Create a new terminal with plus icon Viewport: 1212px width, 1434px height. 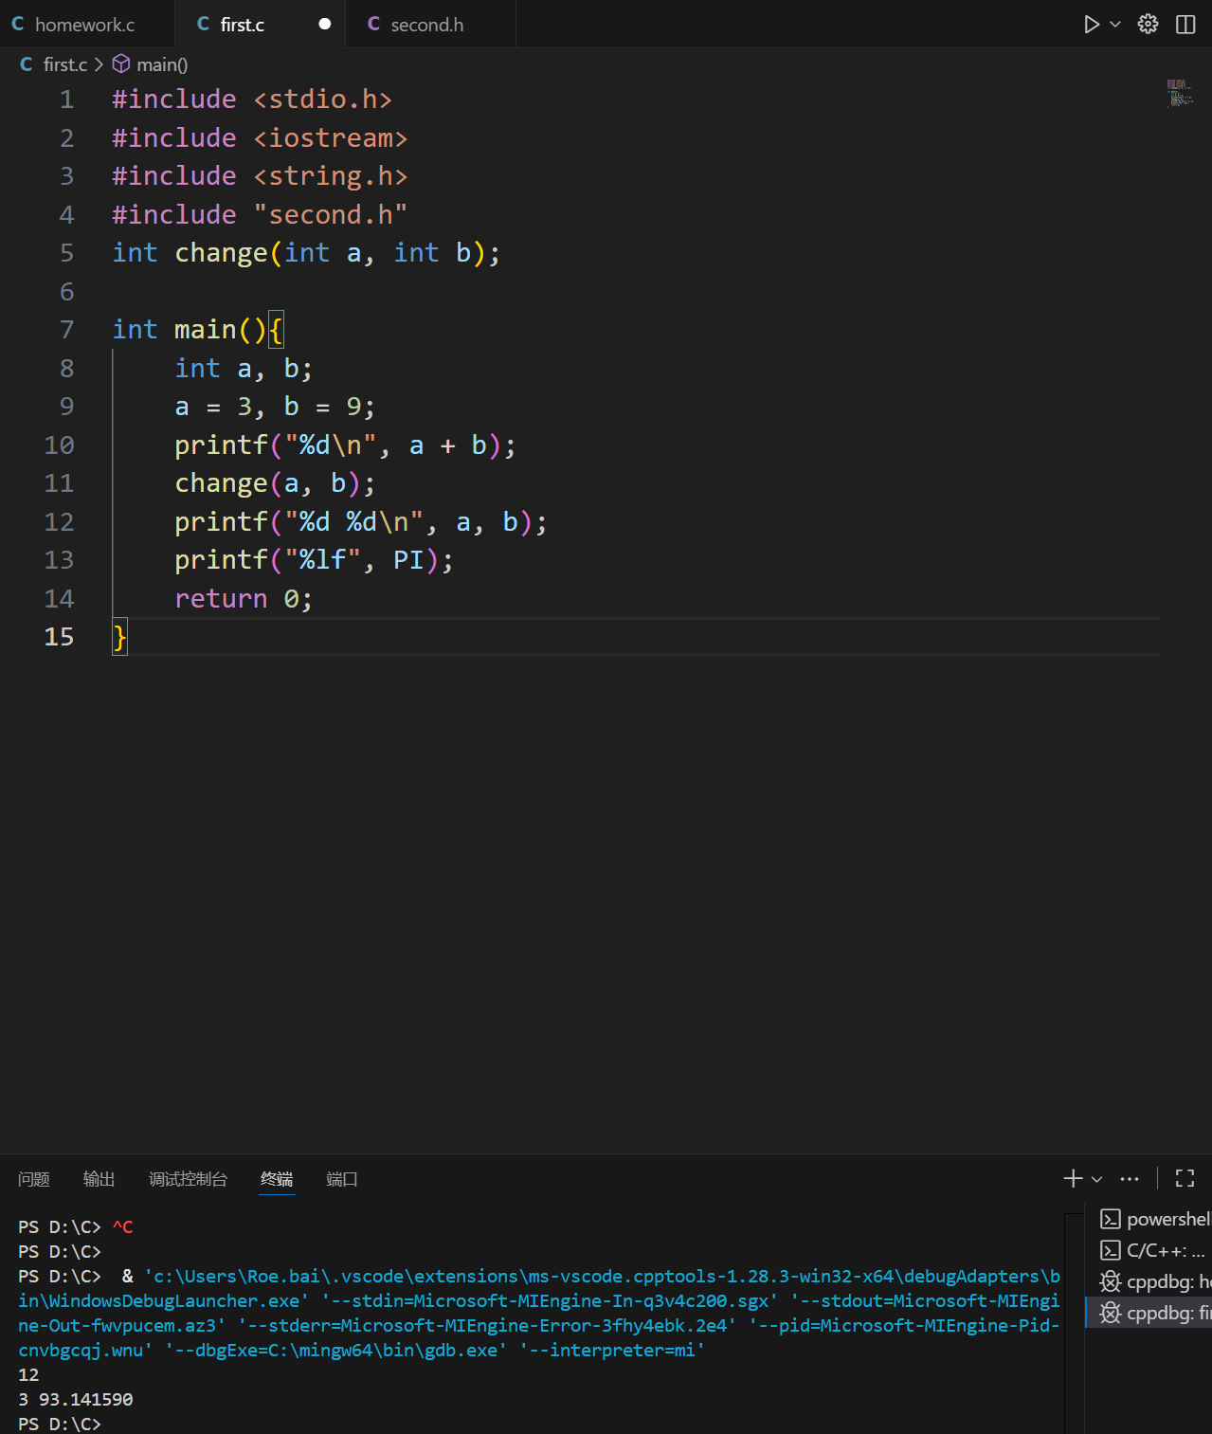pos(1073,1178)
